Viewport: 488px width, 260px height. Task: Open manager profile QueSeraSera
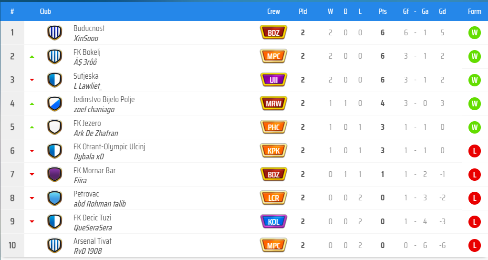tap(93, 228)
